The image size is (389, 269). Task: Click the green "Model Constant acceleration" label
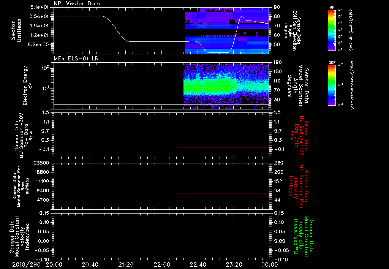303,237
